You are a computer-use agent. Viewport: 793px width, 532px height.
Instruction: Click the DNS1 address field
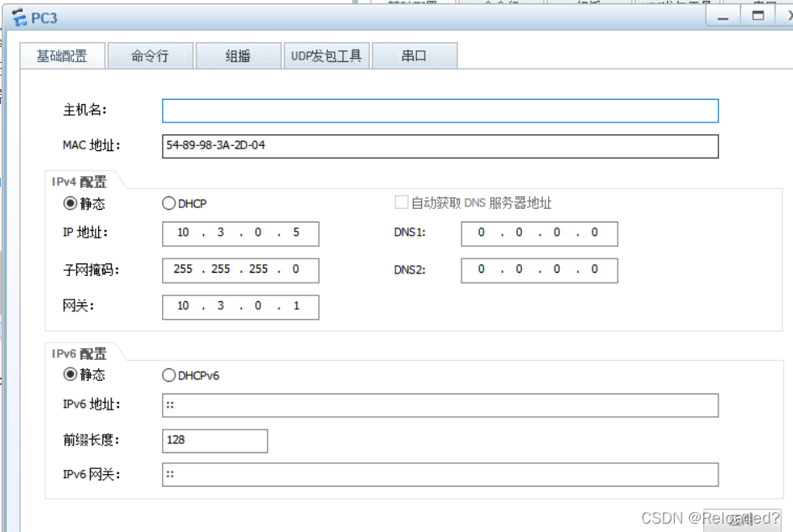[x=539, y=233]
